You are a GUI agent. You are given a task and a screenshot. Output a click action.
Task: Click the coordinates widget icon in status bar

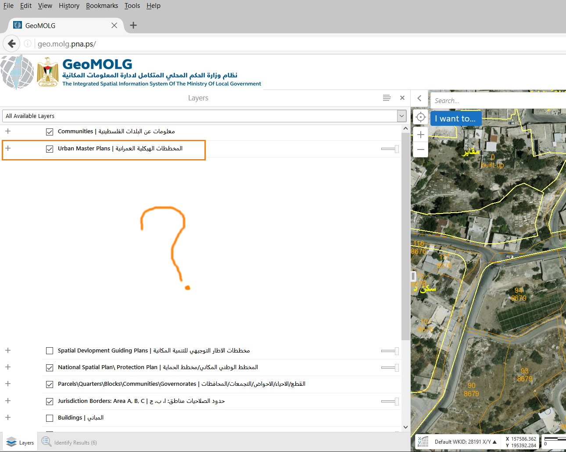pos(423,441)
